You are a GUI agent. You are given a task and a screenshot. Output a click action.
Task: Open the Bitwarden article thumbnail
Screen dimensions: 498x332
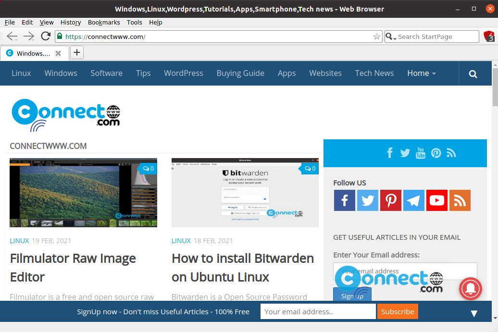(245, 193)
